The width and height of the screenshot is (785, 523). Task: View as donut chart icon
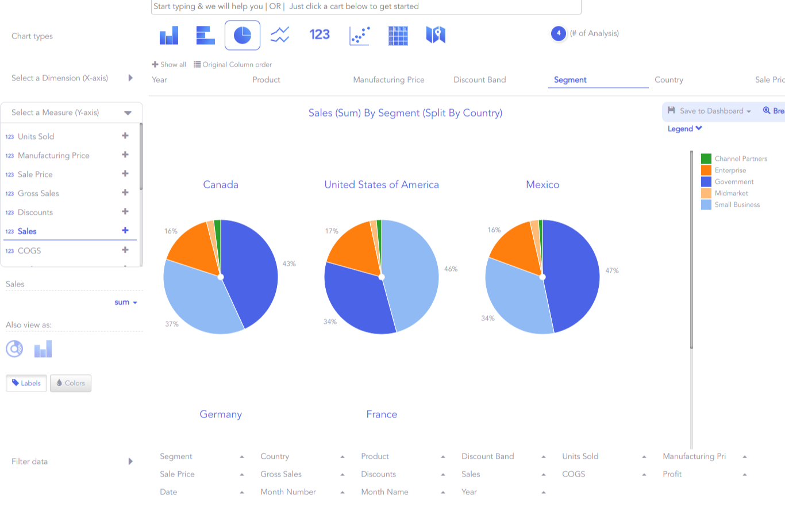click(14, 348)
